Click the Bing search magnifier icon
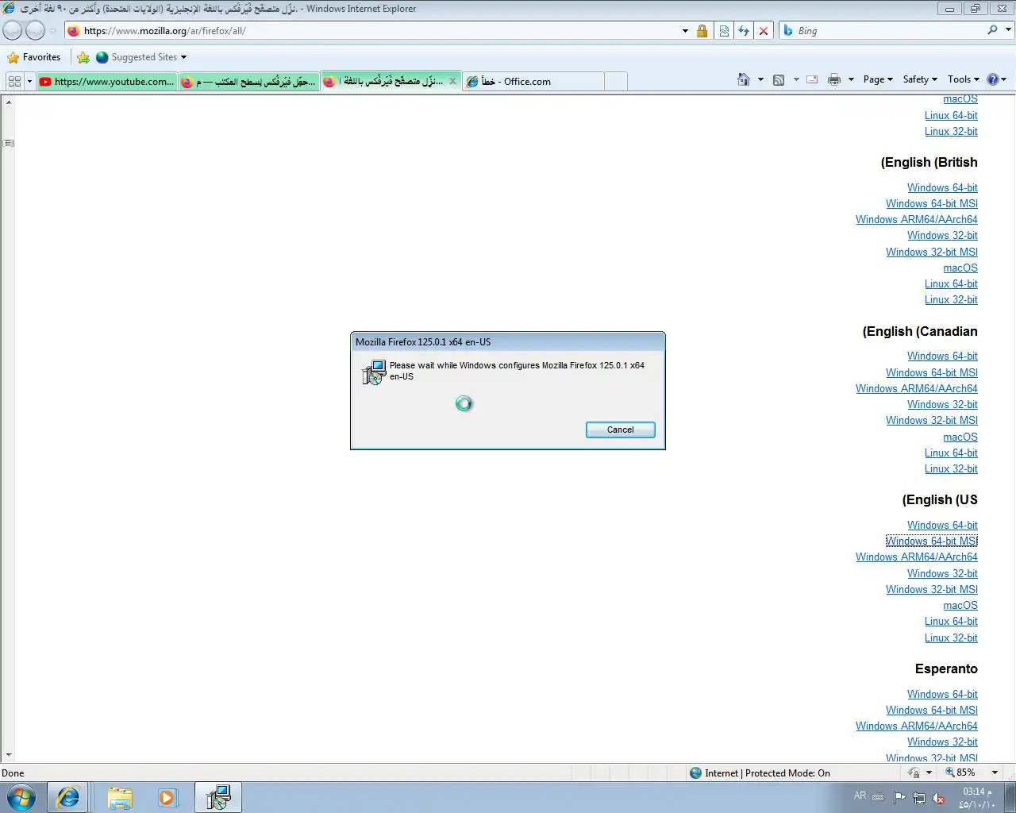Viewport: 1016px width, 813px height. (992, 30)
